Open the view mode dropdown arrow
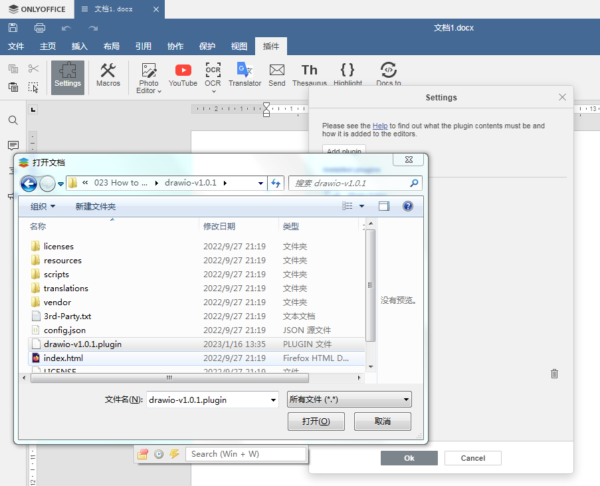600x486 pixels. pos(361,206)
